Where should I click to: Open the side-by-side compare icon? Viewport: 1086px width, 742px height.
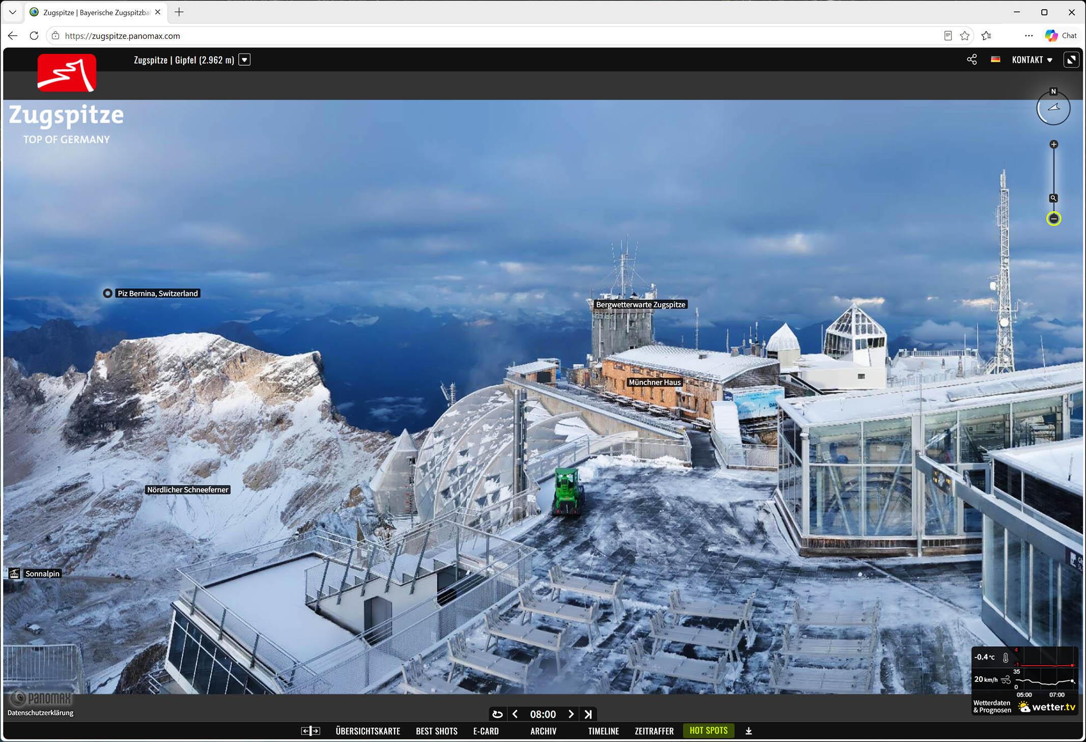[x=310, y=731]
